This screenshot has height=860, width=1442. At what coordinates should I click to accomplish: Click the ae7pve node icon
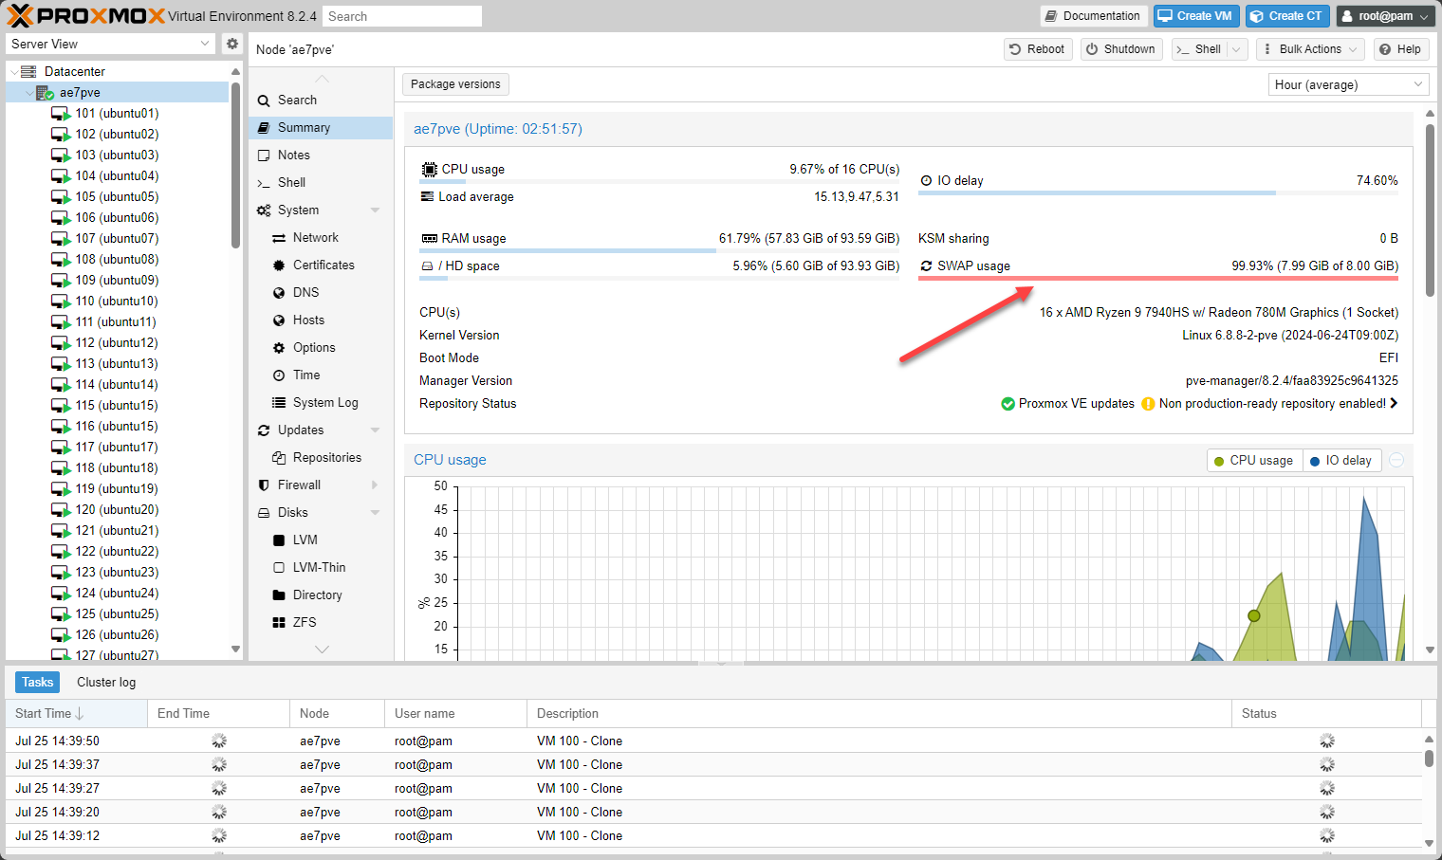[x=45, y=93]
